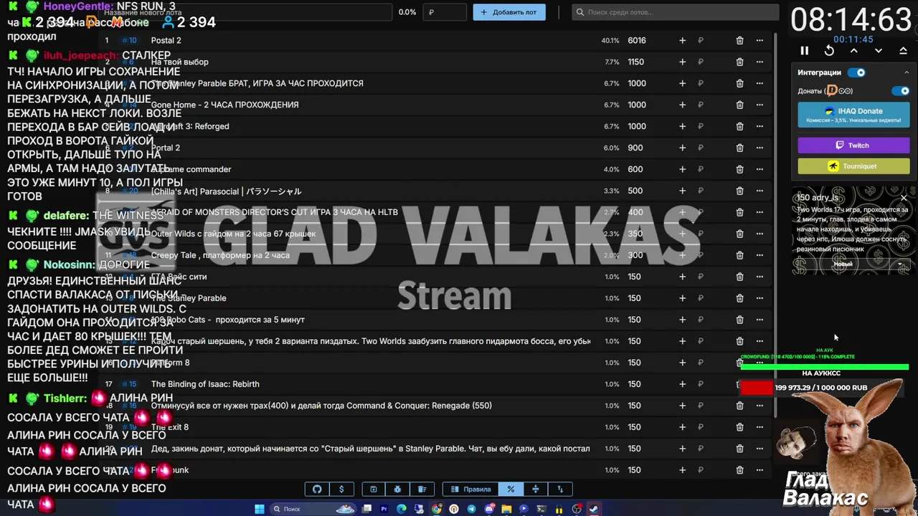The height and width of the screenshot is (516, 918).
Task: Click the save icon in bottom toolbar
Action: (373, 489)
